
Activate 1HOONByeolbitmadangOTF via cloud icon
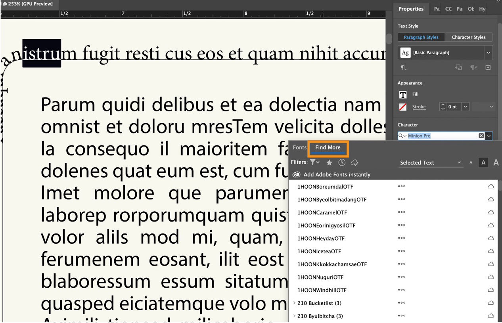[x=491, y=199]
